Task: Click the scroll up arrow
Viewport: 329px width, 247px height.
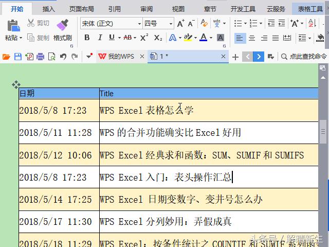Action: (323, 78)
